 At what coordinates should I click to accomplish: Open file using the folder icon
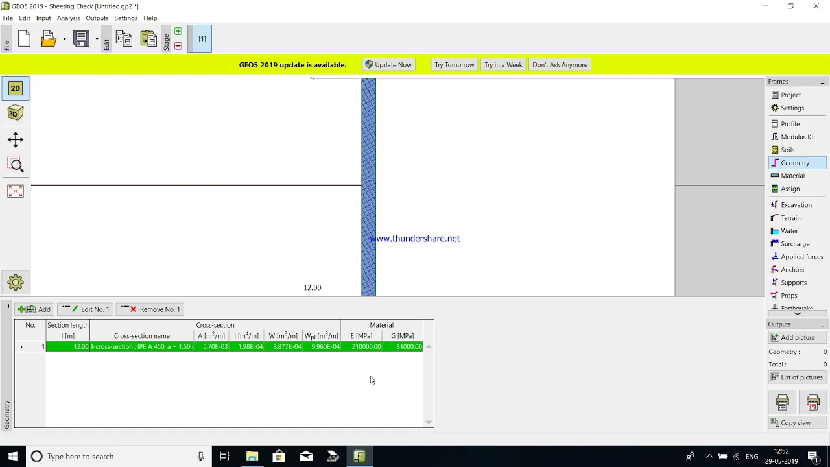coord(49,39)
